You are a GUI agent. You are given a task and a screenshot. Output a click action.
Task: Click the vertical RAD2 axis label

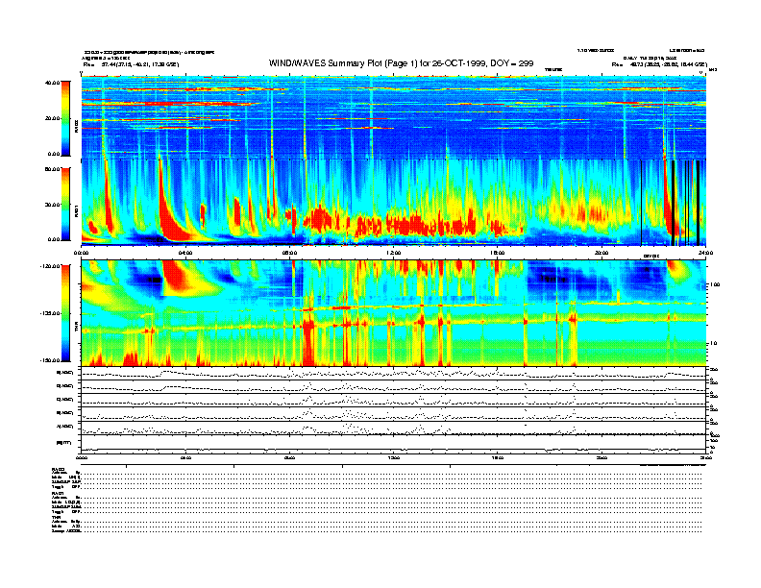point(76,127)
